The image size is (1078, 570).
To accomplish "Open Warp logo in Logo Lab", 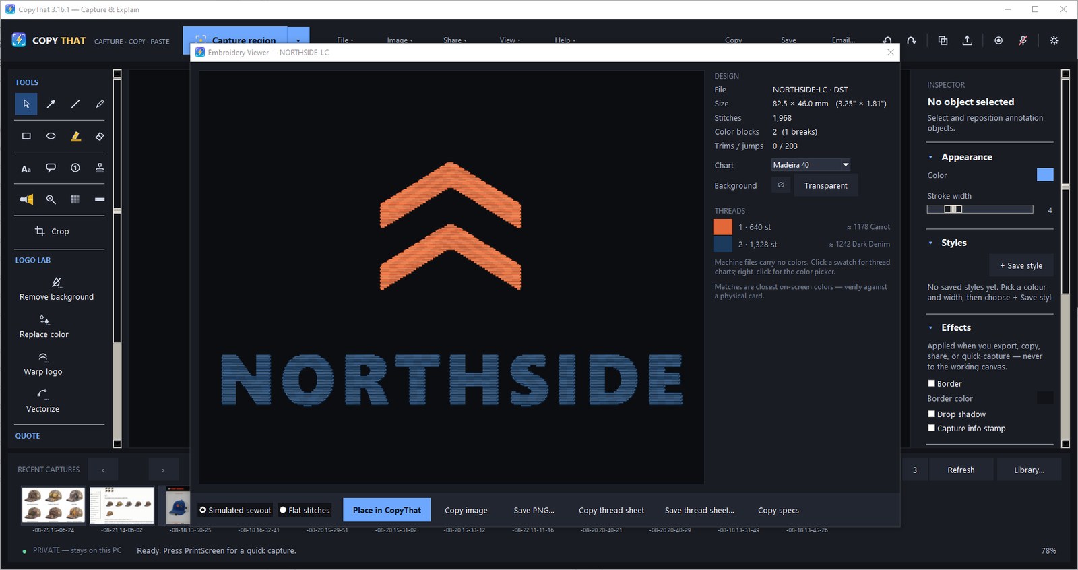I will point(43,364).
